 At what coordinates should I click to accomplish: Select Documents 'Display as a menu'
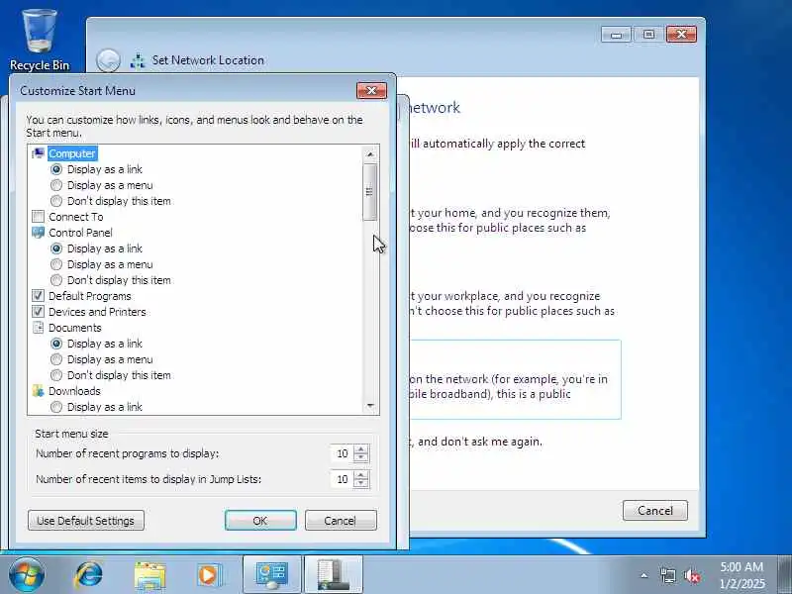click(x=56, y=359)
